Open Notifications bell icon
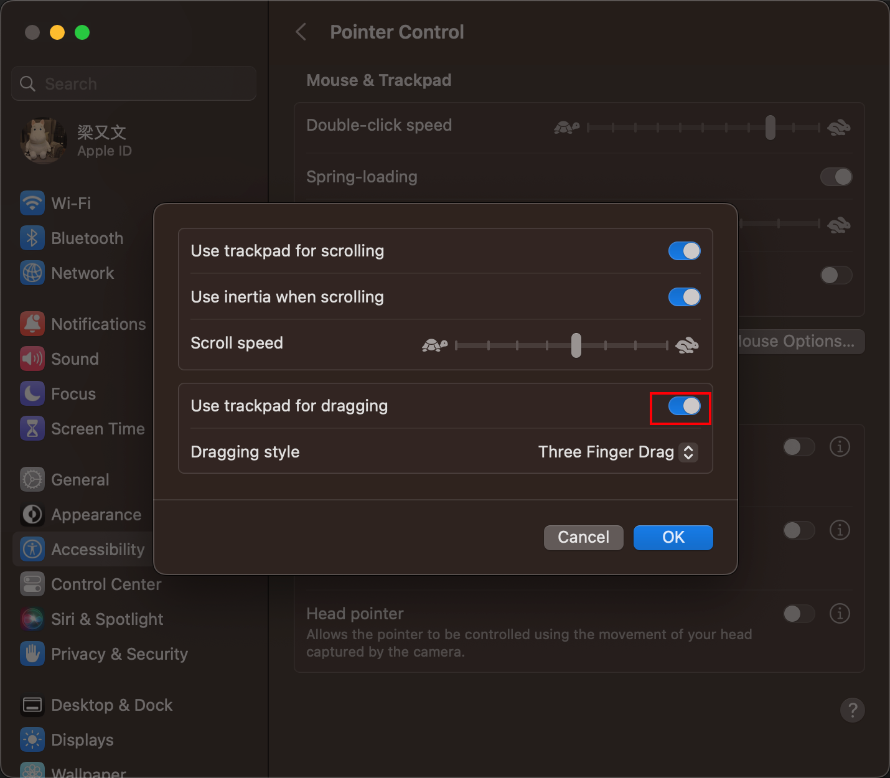The width and height of the screenshot is (890, 778). (32, 324)
